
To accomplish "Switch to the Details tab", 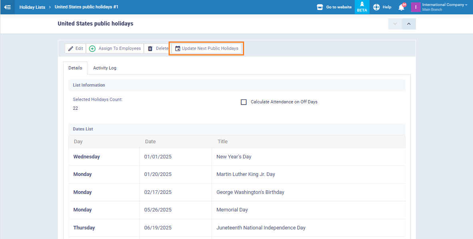I will click(x=75, y=68).
